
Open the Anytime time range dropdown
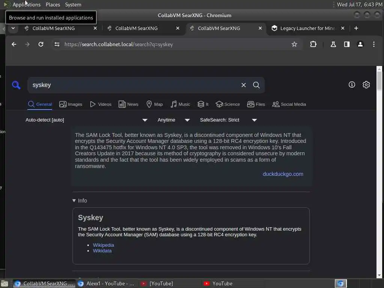pos(174,120)
